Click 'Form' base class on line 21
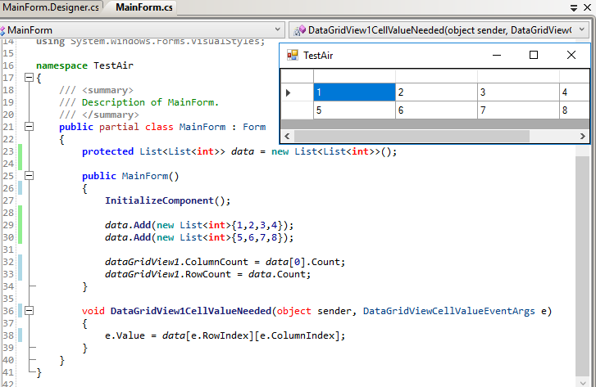Viewport: 596px width, 387px height. tap(254, 127)
